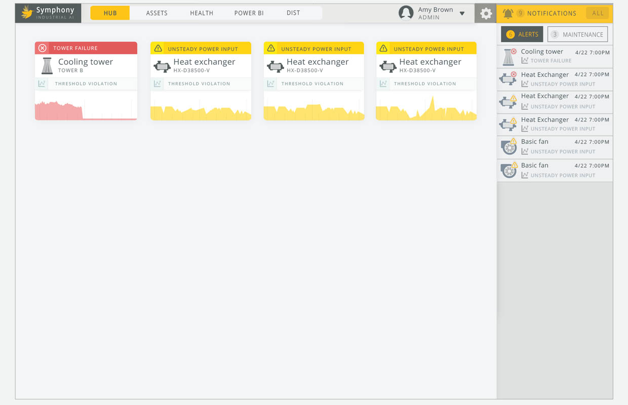Open the Assets tab
Image resolution: width=628 pixels, height=405 pixels.
pos(156,13)
